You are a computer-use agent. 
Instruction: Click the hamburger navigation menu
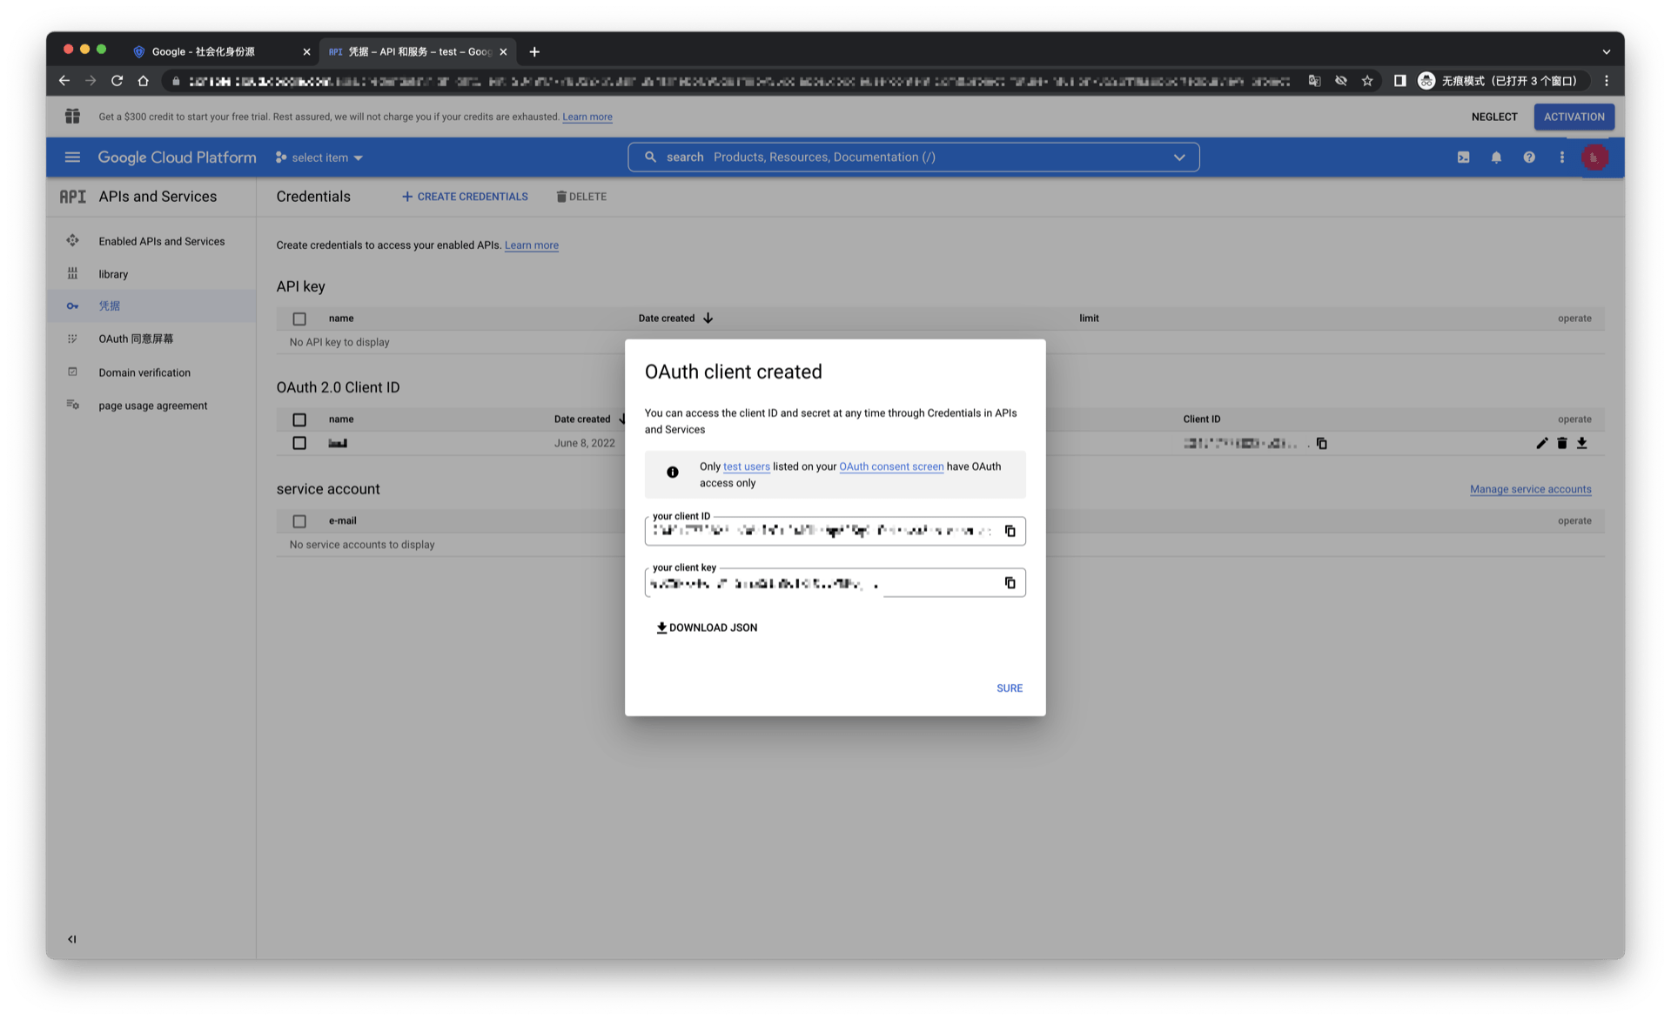pos(72,158)
